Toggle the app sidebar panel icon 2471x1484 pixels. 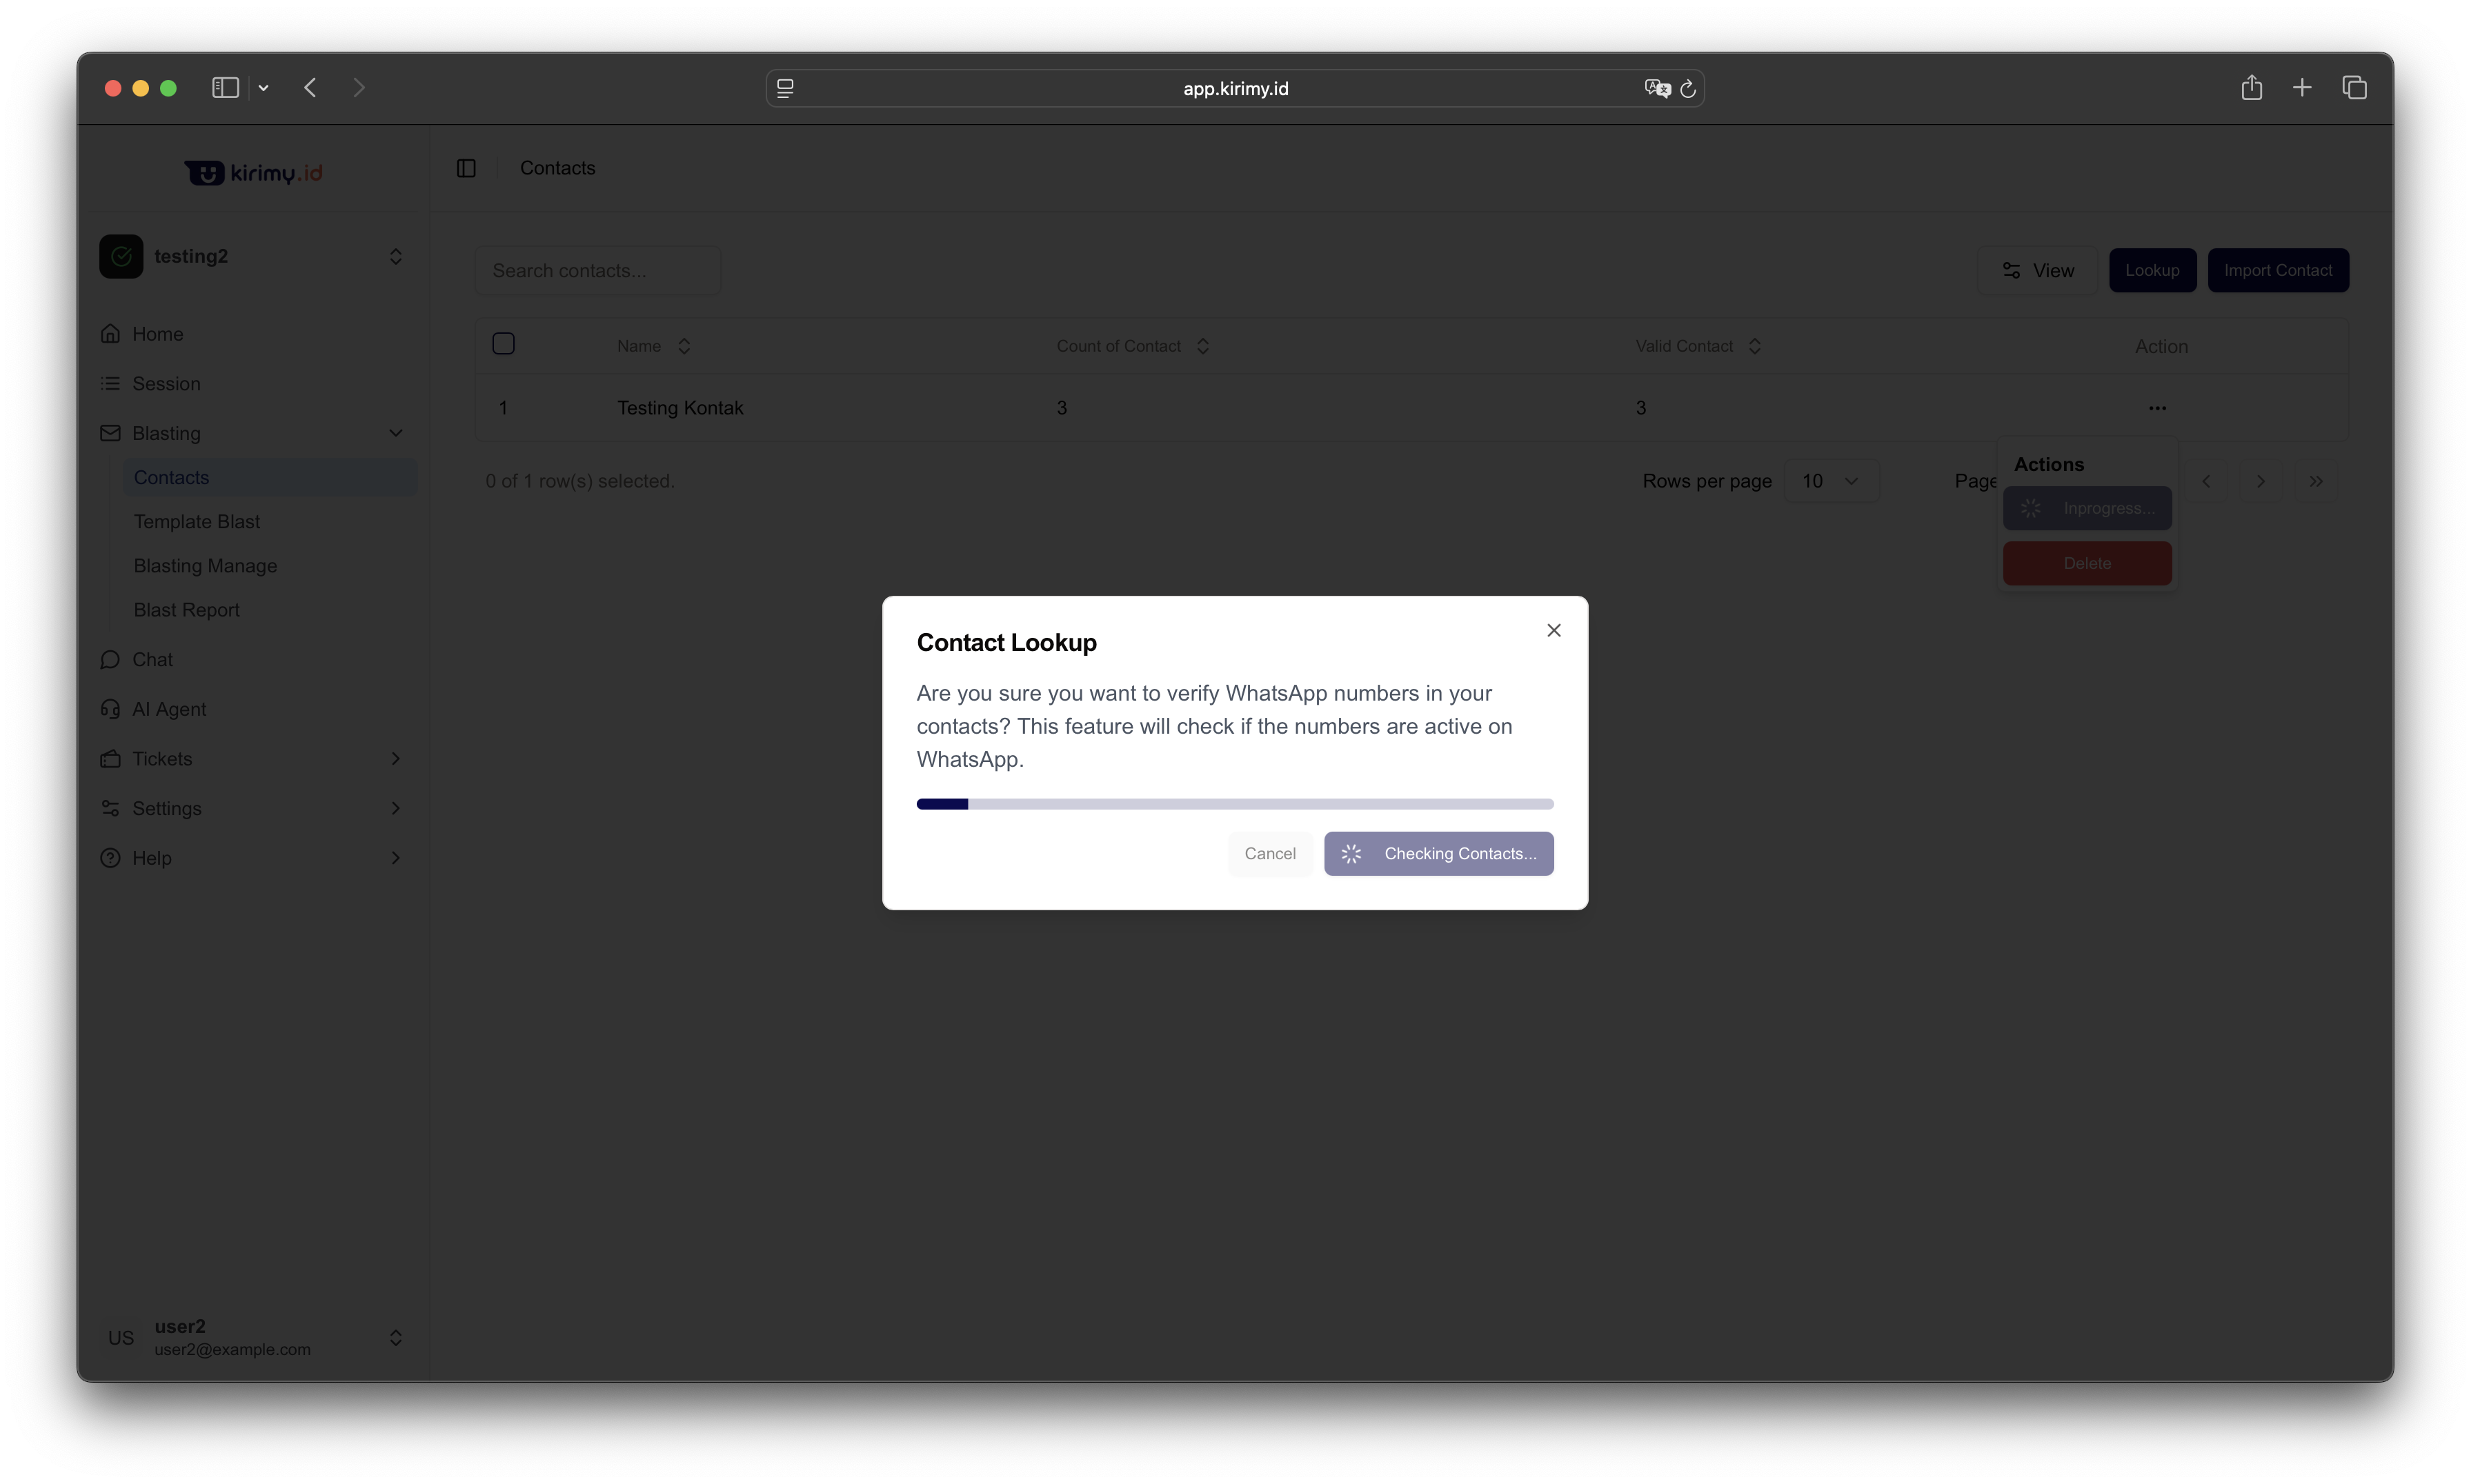coord(466,168)
